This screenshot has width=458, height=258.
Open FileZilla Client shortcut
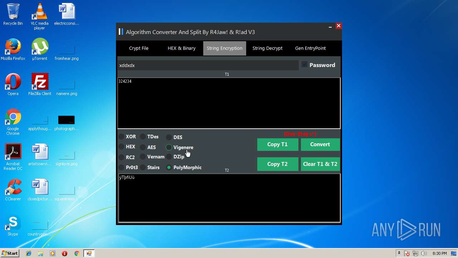39,85
